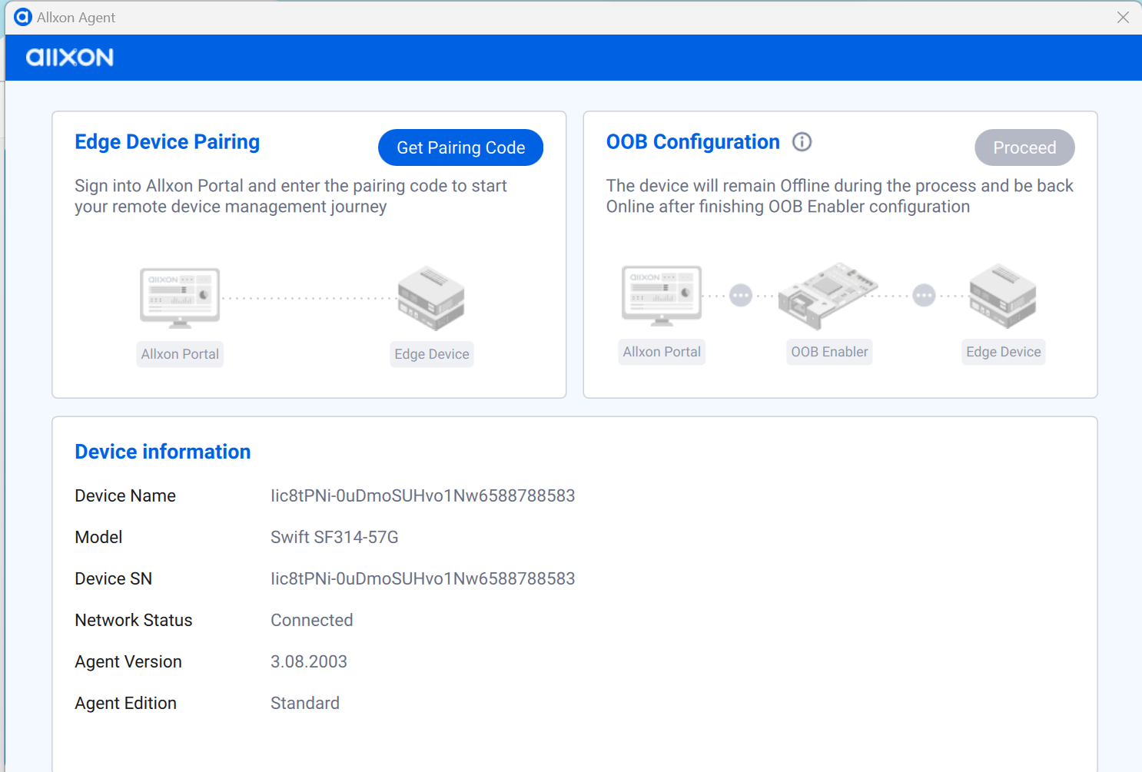Select the Swift SF314-57G model text
1142x772 pixels.
[x=334, y=537]
